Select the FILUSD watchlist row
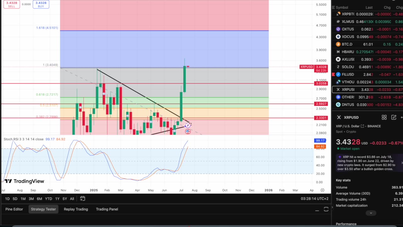This screenshot has width=403, height=227. [x=367, y=74]
